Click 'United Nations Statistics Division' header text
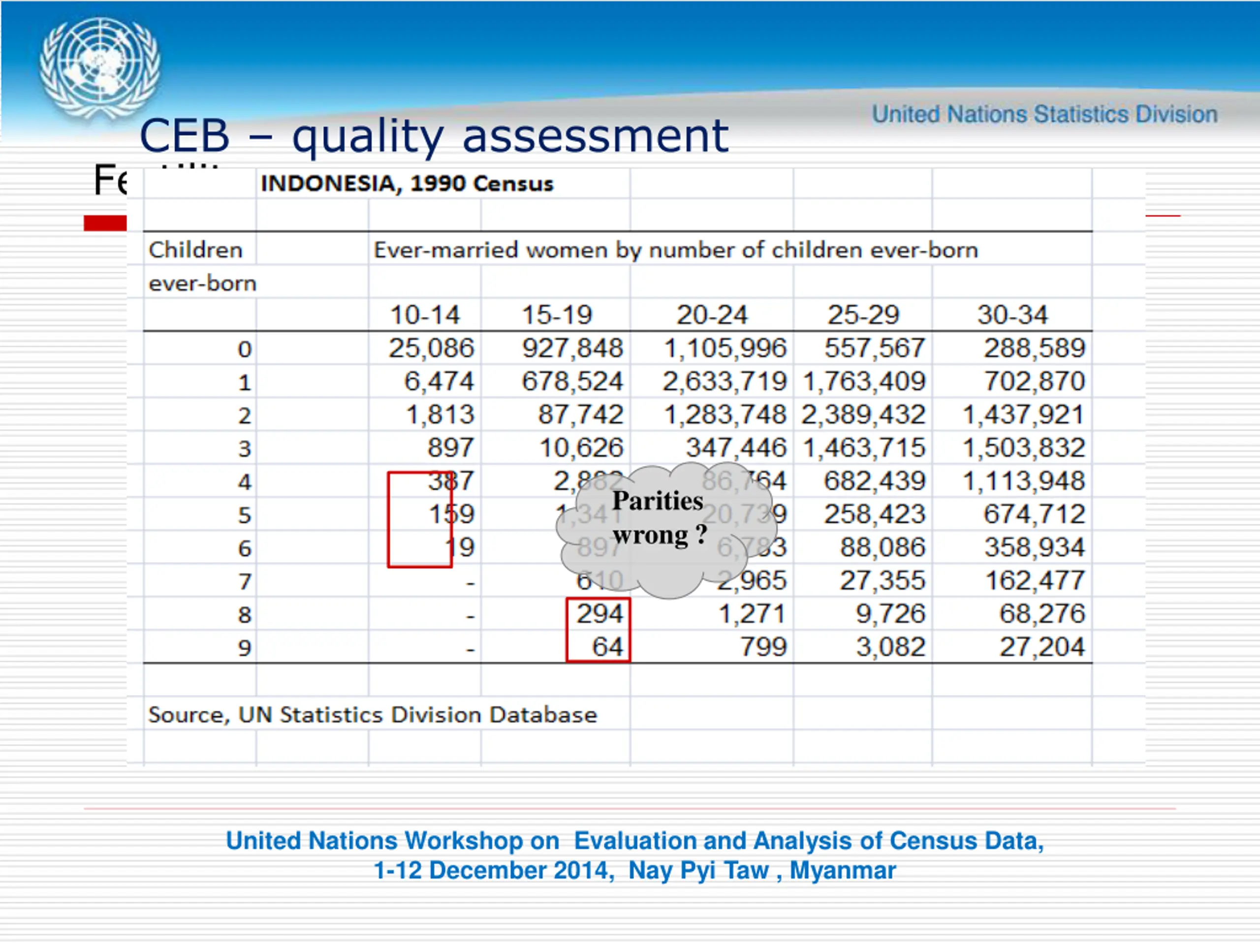Image resolution: width=1260 pixels, height=945 pixels. pos(1045,115)
